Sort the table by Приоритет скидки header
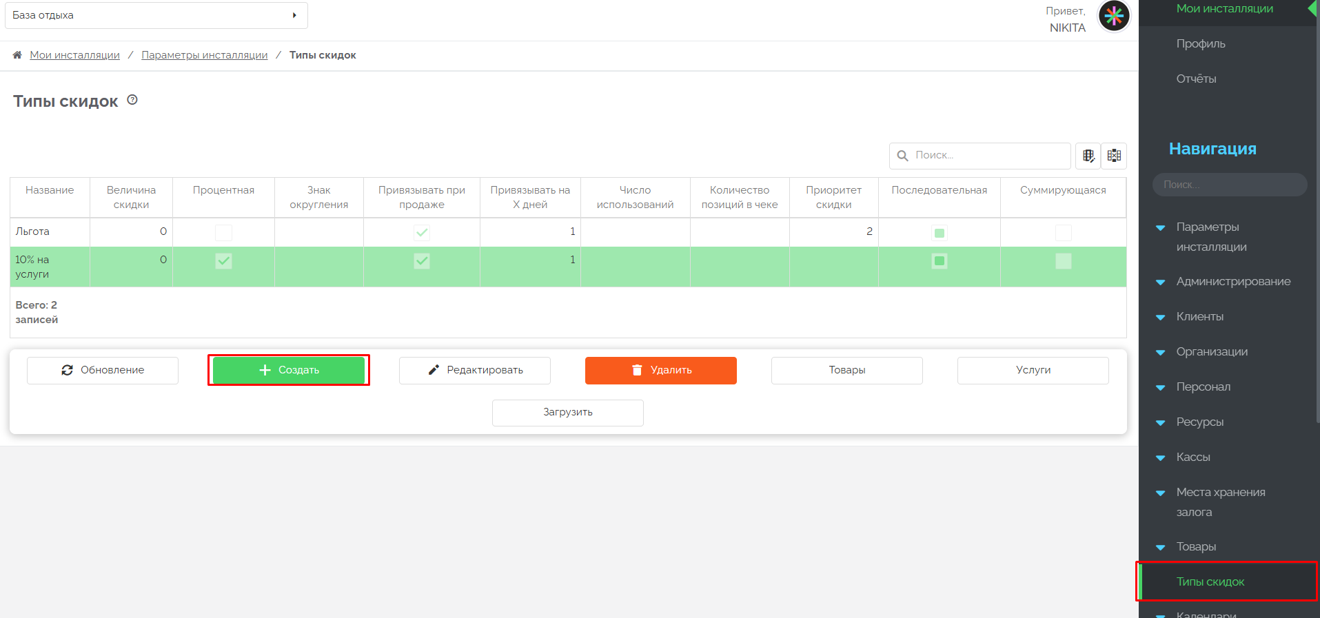Screen dimensions: 1320x618 point(833,197)
